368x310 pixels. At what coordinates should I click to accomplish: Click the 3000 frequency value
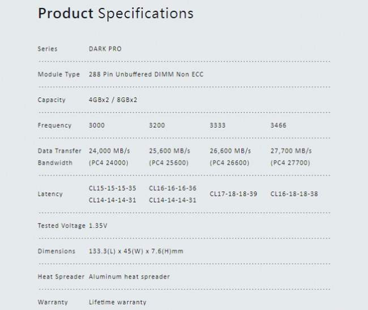[96, 126]
